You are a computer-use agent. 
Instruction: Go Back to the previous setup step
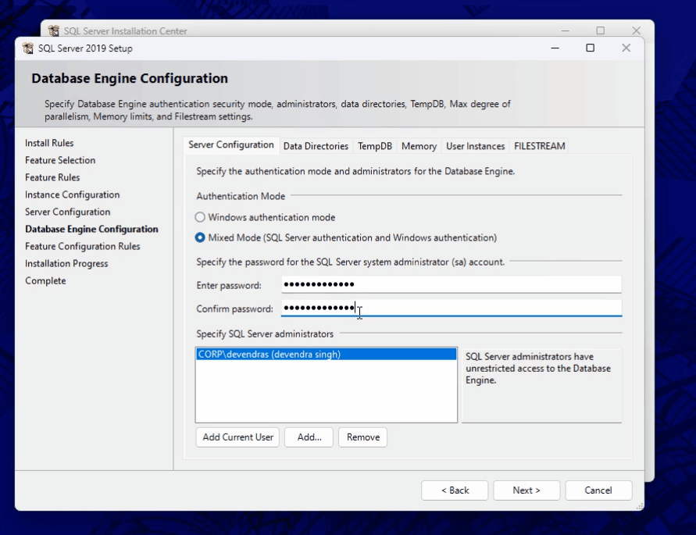pyautogui.click(x=455, y=490)
